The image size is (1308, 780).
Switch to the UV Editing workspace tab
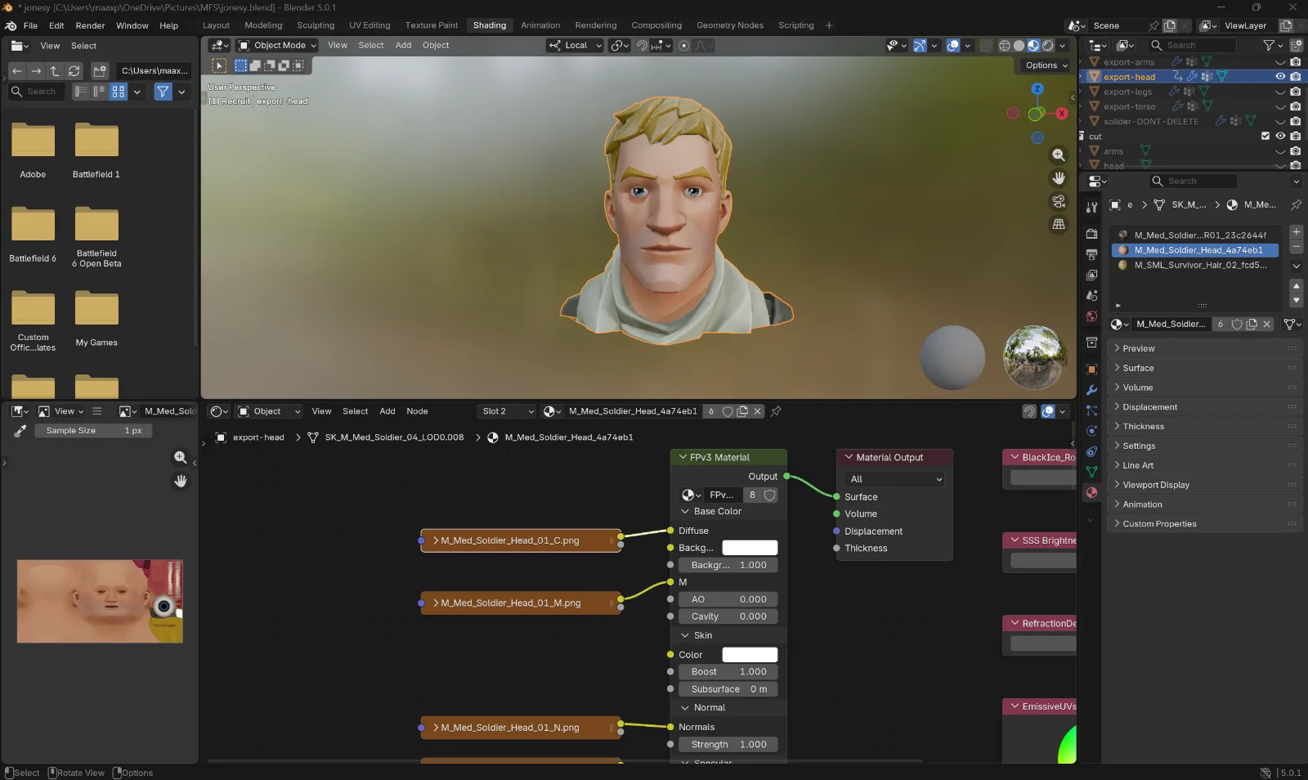click(x=370, y=25)
